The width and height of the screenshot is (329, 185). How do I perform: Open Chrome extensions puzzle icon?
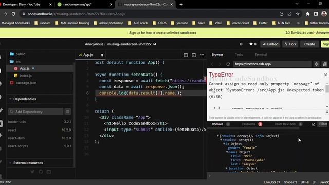tap(307, 14)
